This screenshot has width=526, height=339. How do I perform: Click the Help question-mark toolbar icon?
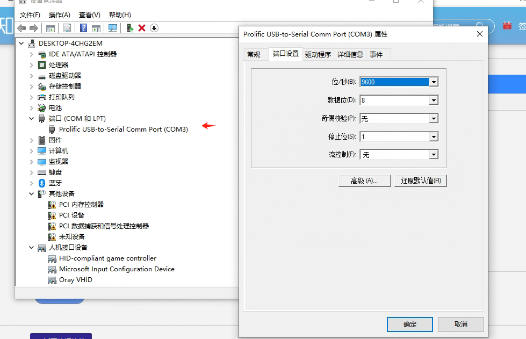coord(83,28)
